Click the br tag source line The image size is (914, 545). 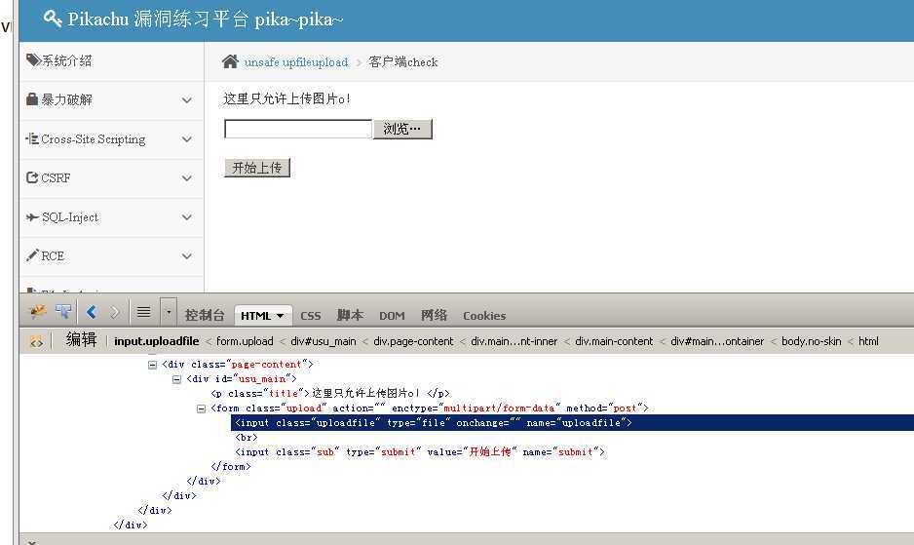pyautogui.click(x=246, y=438)
